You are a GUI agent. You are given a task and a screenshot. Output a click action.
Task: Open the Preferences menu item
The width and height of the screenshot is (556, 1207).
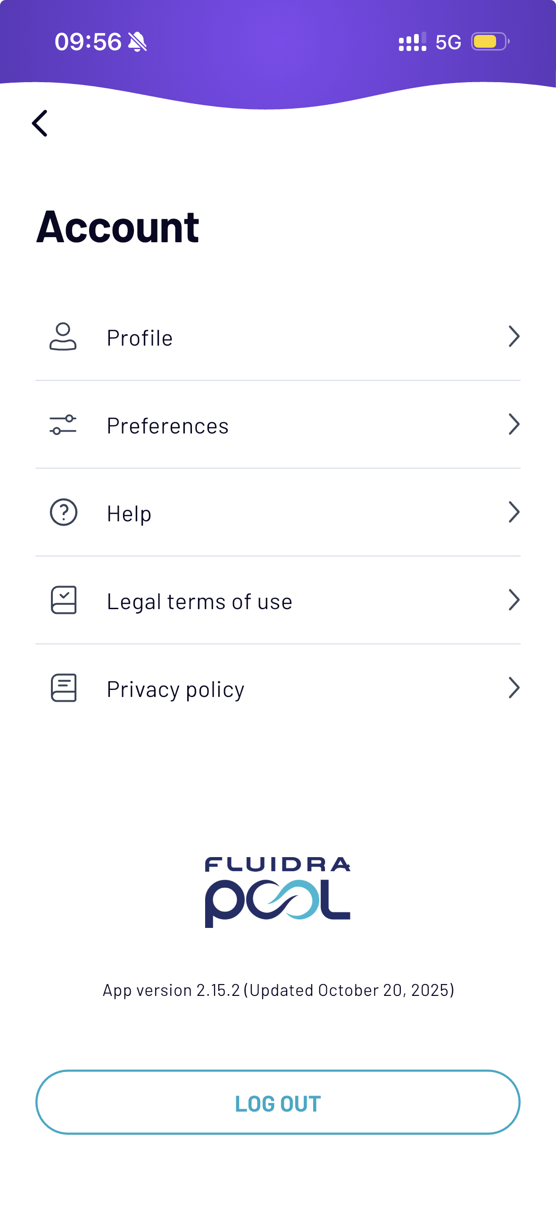168,426
